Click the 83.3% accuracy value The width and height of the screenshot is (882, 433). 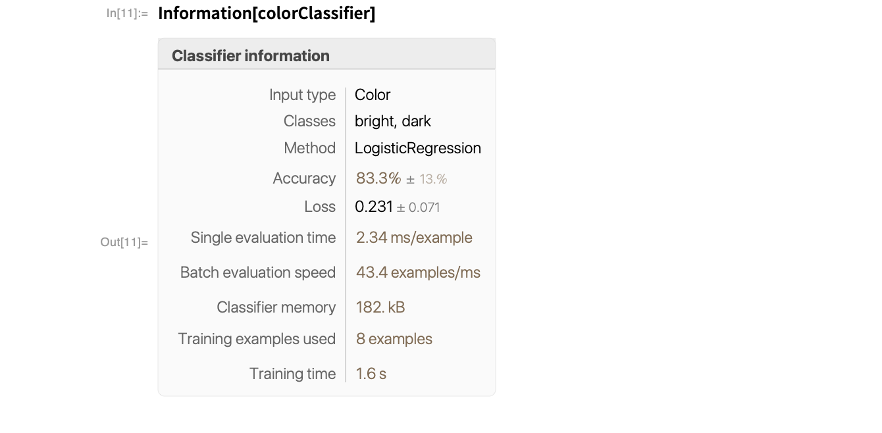click(378, 178)
